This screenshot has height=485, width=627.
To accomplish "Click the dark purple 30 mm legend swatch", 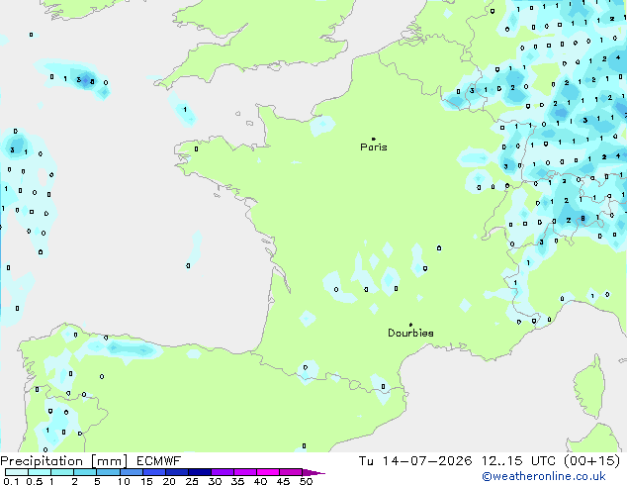I will coord(223,472).
